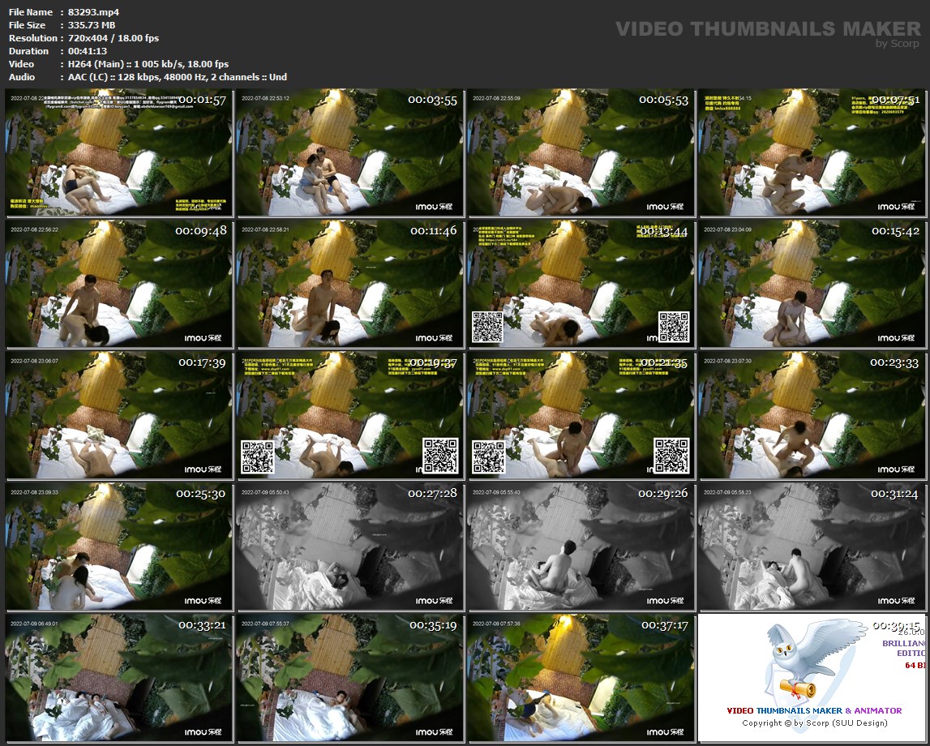Select the thumbnail stamped 00:23:33
The height and width of the screenshot is (746, 930).
(x=812, y=415)
